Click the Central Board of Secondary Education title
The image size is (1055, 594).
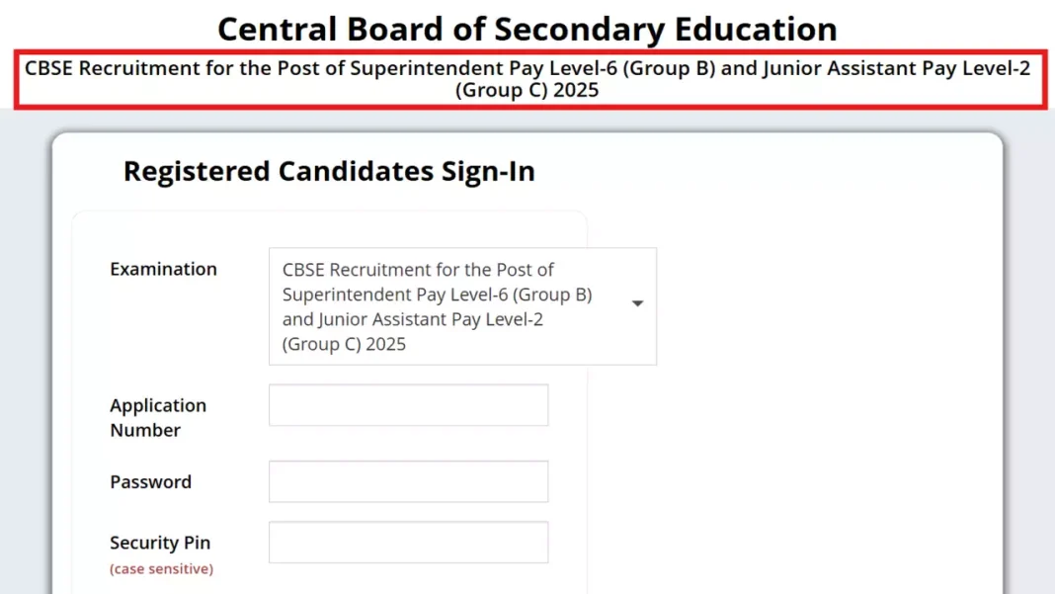[x=527, y=29]
